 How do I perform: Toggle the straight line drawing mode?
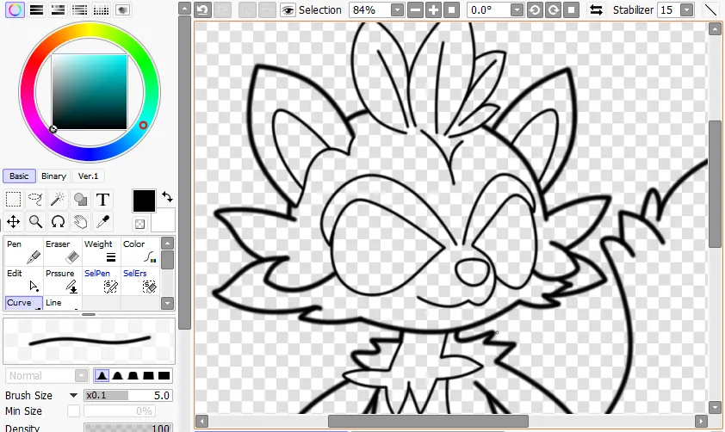click(710, 9)
